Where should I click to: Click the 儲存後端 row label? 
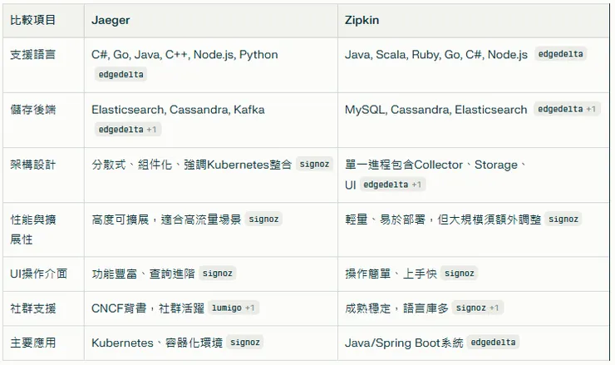(x=32, y=110)
